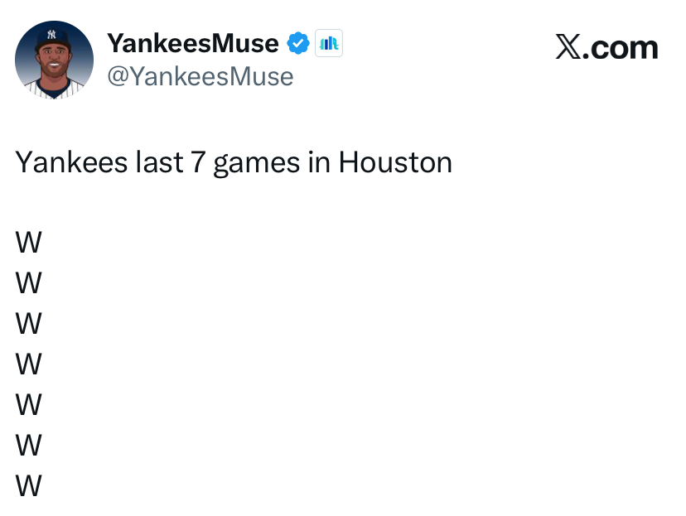Viewport: 686px width, 516px height.
Task: Click the square affiliate badge icon
Action: [329, 43]
